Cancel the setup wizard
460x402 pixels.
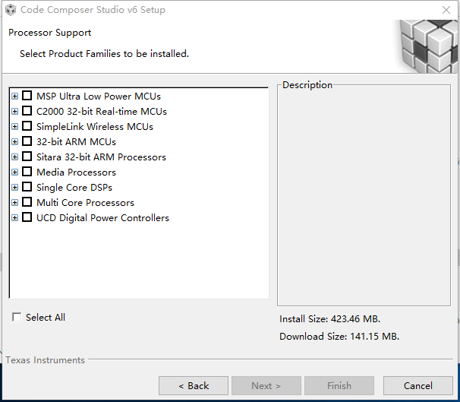[x=417, y=385]
